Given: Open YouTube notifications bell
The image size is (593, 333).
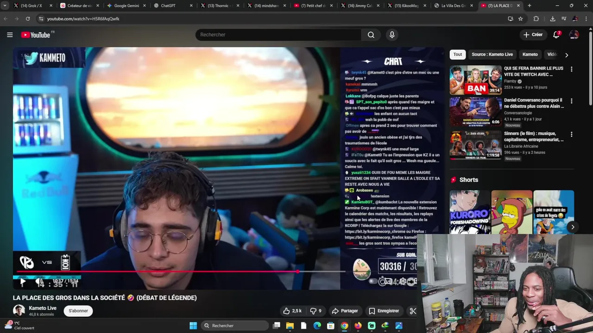Looking at the screenshot, I should (x=556, y=35).
